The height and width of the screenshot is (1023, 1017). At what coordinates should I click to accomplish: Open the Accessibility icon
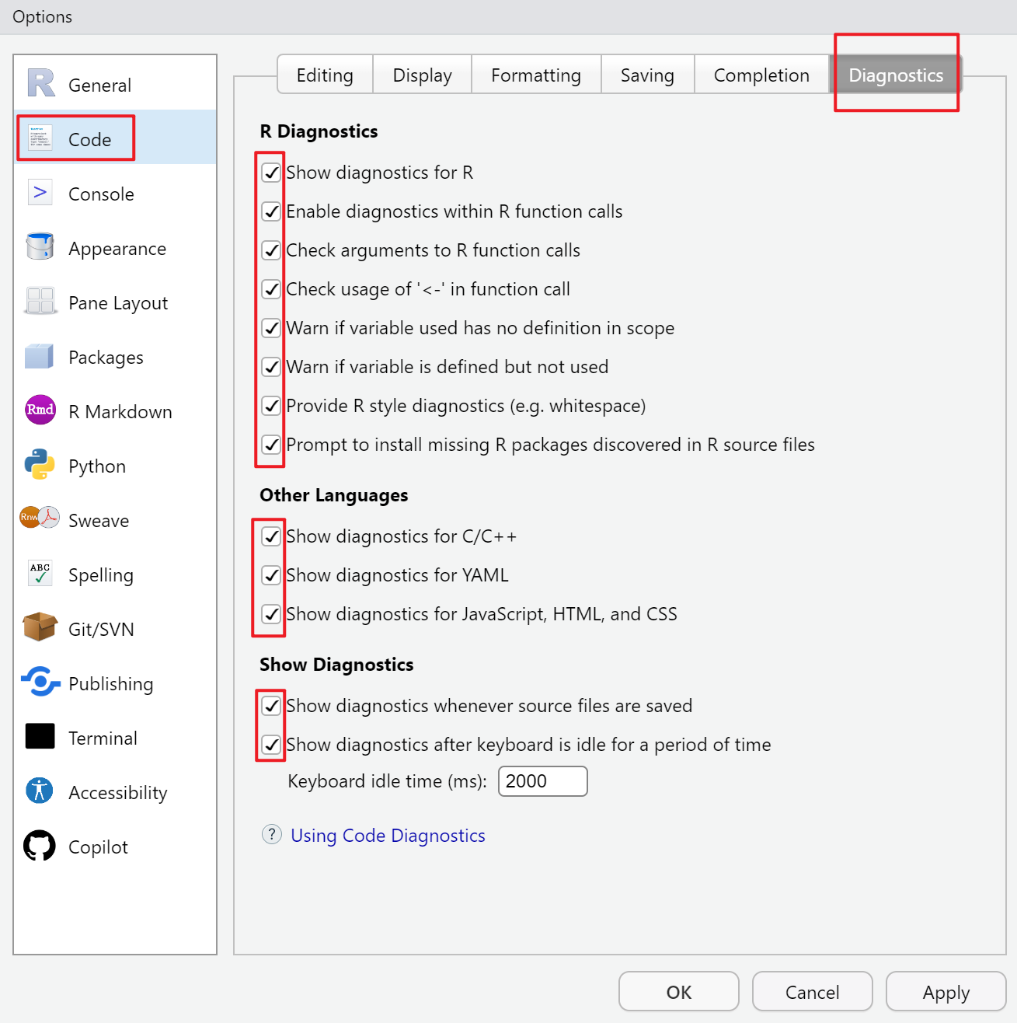40,791
